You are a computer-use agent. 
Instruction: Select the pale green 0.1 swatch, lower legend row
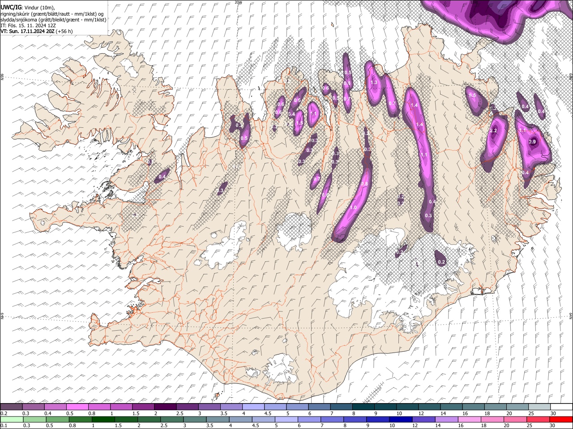coord(11,420)
